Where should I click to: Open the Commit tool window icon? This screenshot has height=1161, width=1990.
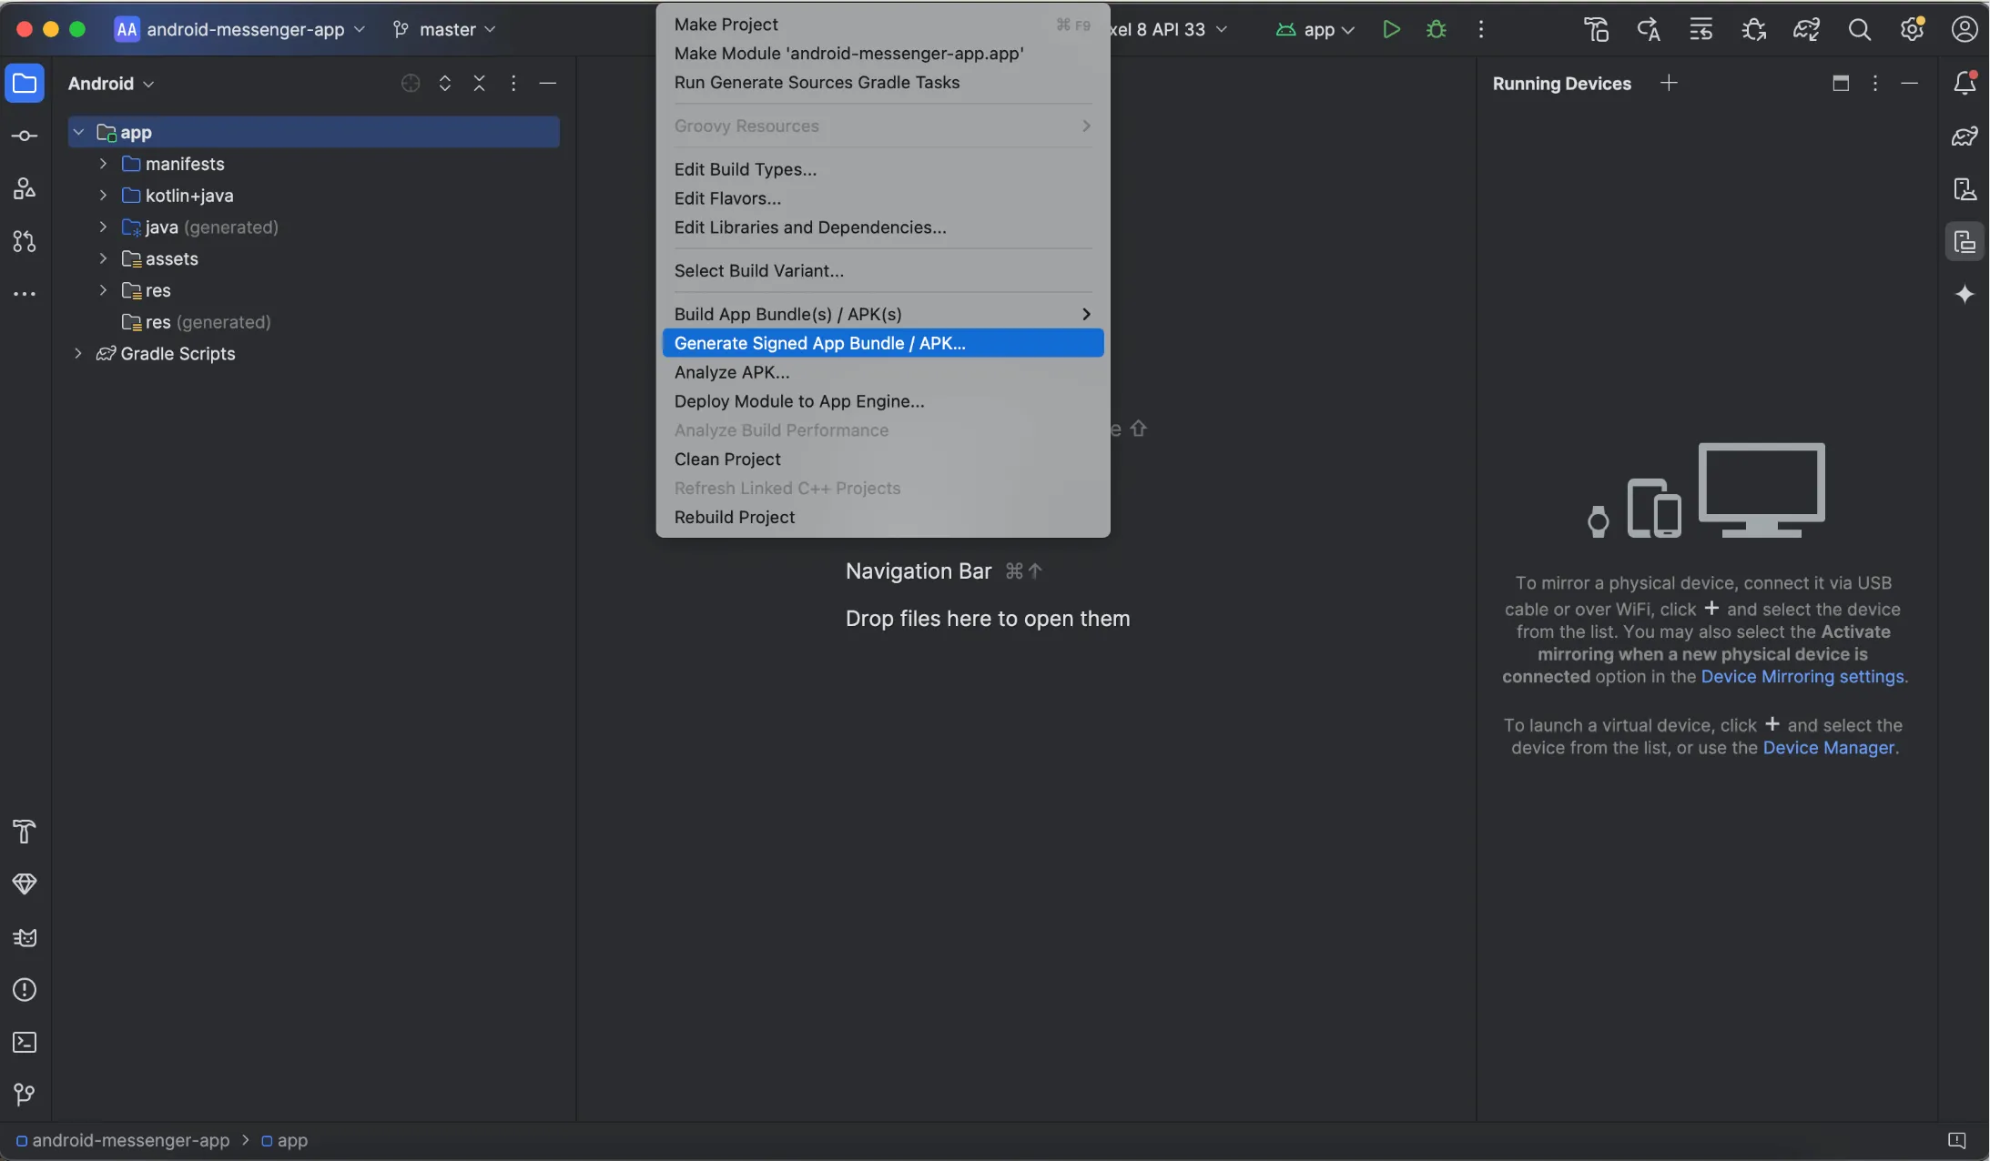click(x=25, y=136)
